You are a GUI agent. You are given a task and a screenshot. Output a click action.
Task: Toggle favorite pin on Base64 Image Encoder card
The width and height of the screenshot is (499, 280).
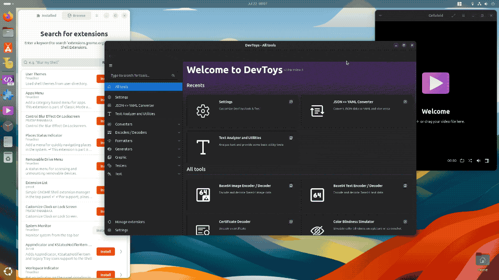(291, 186)
